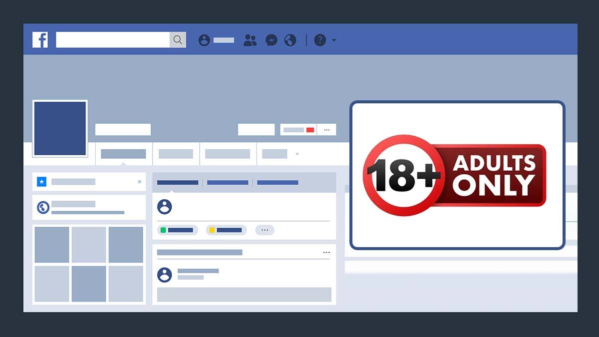Click the help question mark icon
The image size is (599, 337).
320,40
